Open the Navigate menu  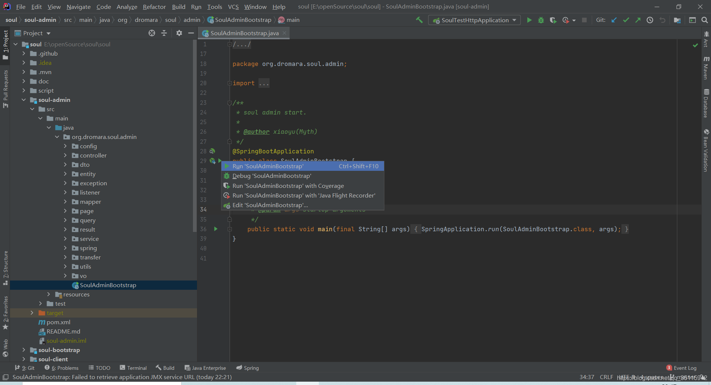[79, 7]
